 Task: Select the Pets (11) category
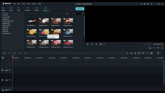[x=5, y=29]
